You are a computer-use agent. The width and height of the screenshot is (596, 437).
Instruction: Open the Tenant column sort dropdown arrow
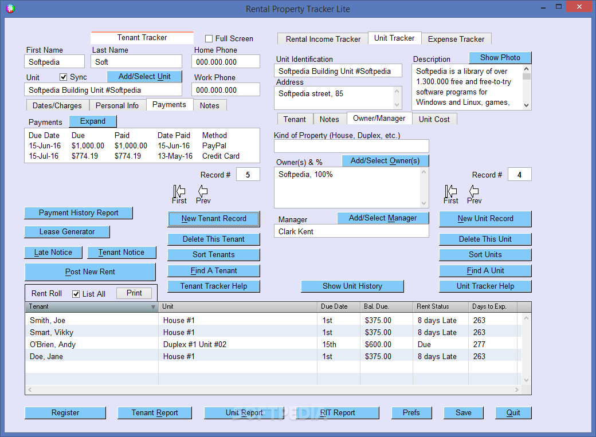point(153,306)
